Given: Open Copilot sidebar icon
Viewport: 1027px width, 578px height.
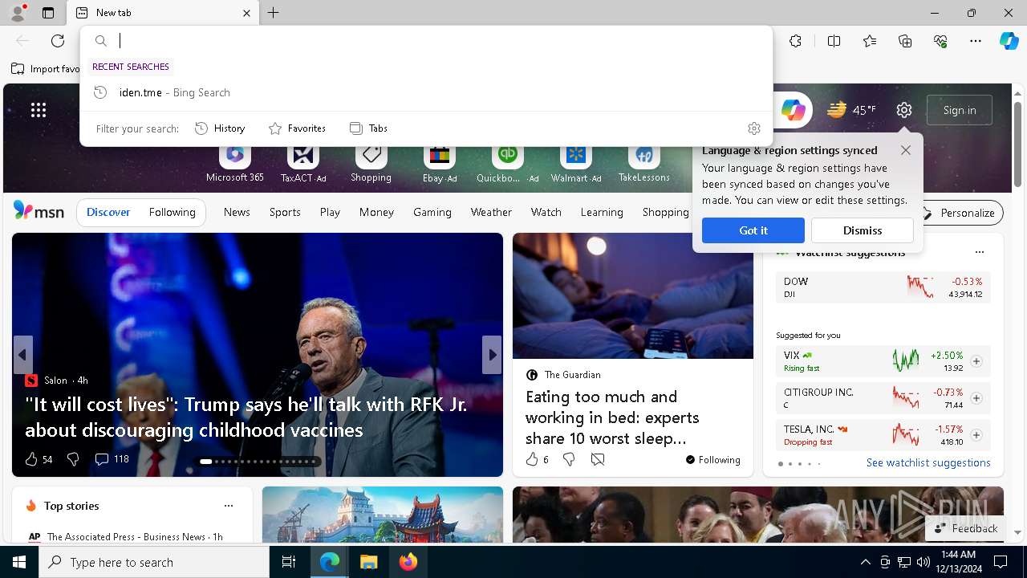Looking at the screenshot, I should (x=1009, y=41).
